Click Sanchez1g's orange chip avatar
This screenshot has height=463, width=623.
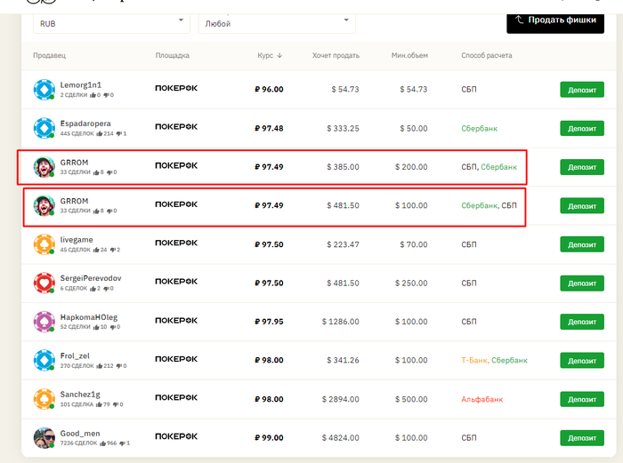[44, 399]
